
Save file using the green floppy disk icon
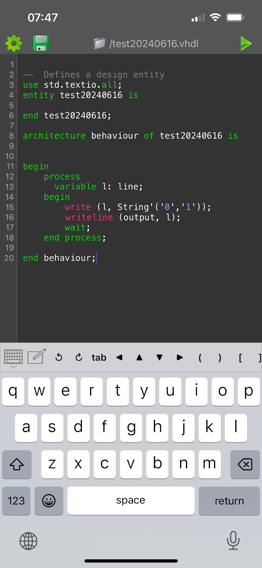click(x=41, y=43)
